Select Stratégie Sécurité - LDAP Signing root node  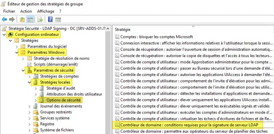[57, 28]
